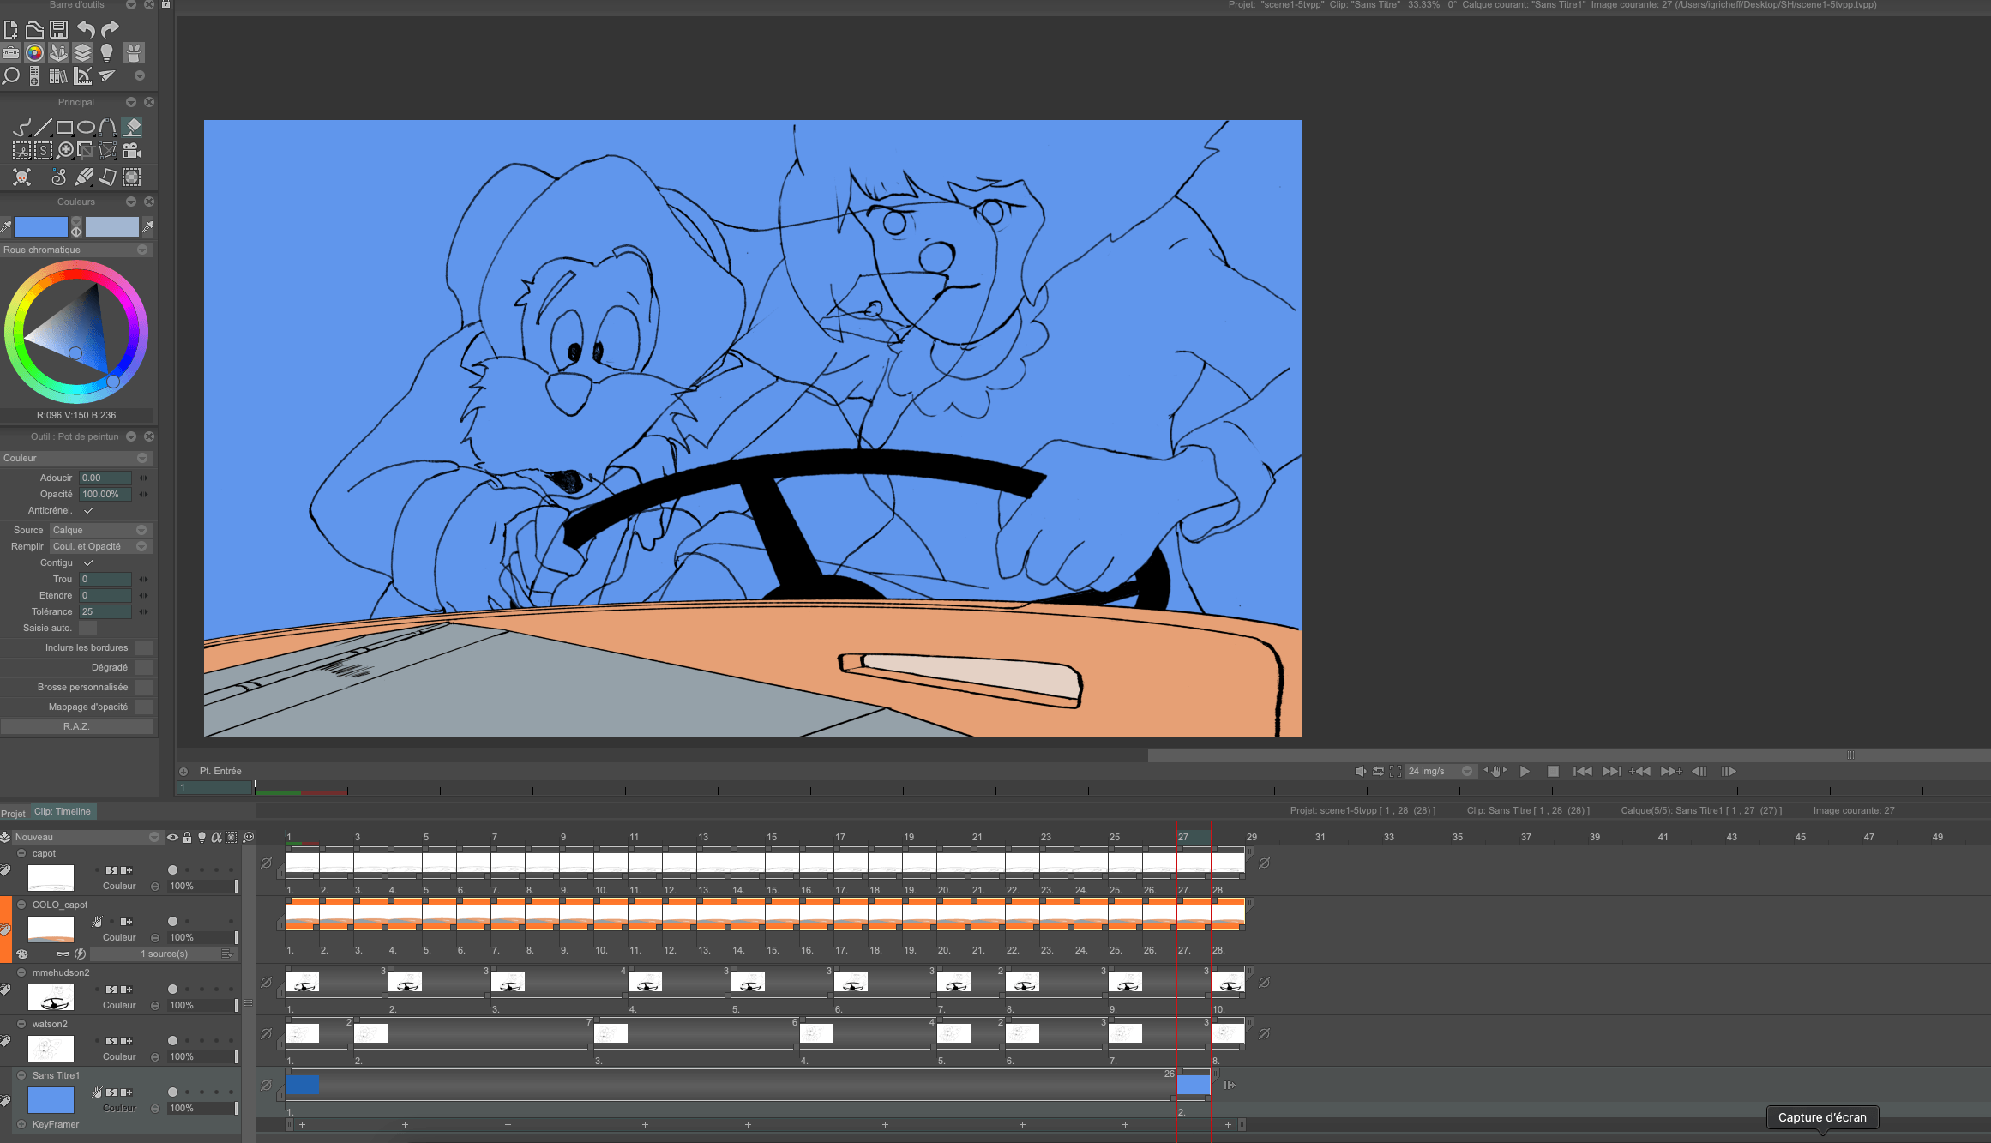Toggle the Contigu checkbox
The width and height of the screenshot is (1991, 1143).
88,563
